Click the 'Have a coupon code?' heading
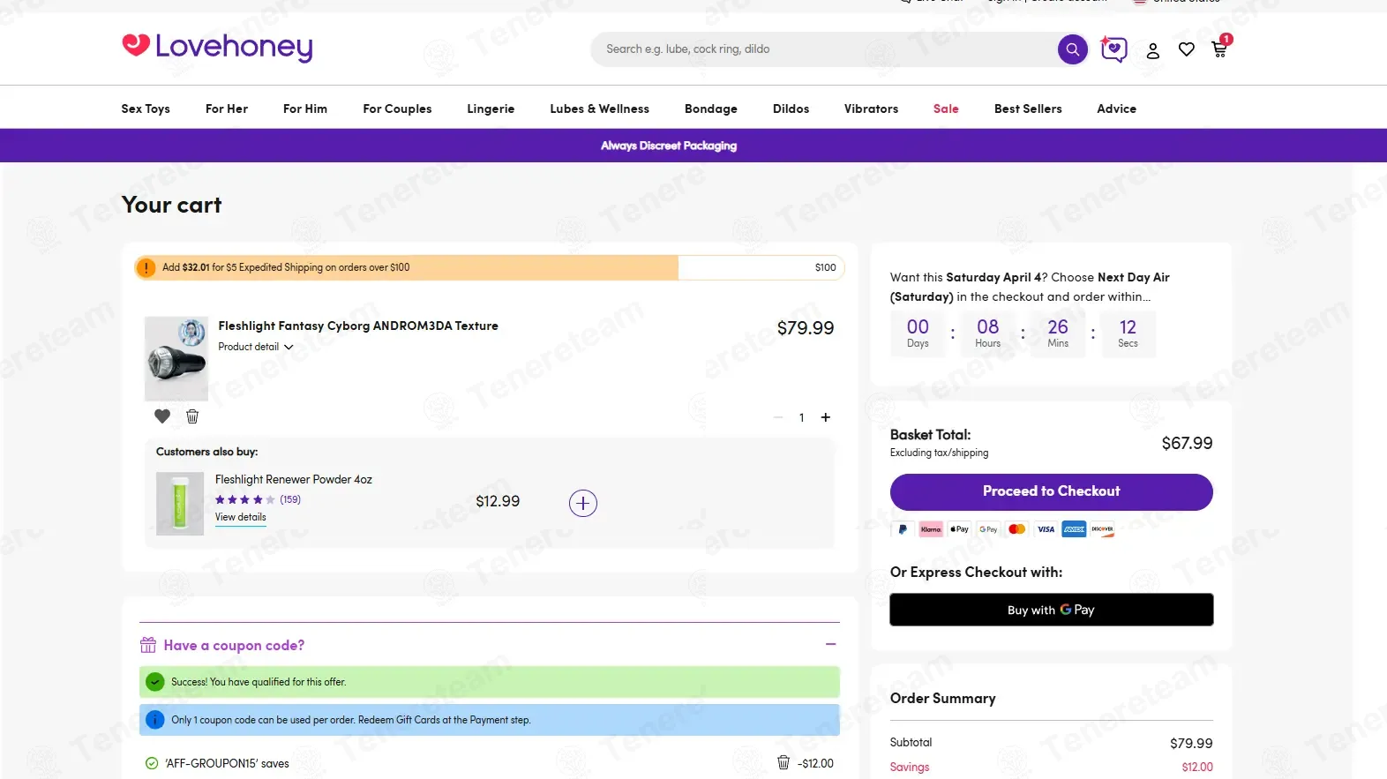 (234, 645)
